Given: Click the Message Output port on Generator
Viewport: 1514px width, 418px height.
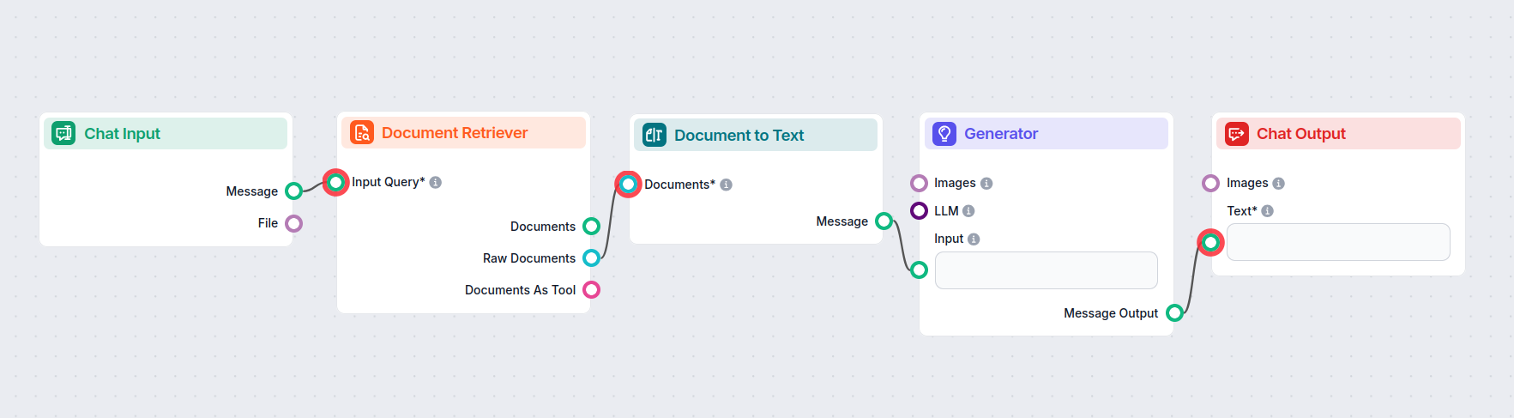Looking at the screenshot, I should click(1175, 313).
